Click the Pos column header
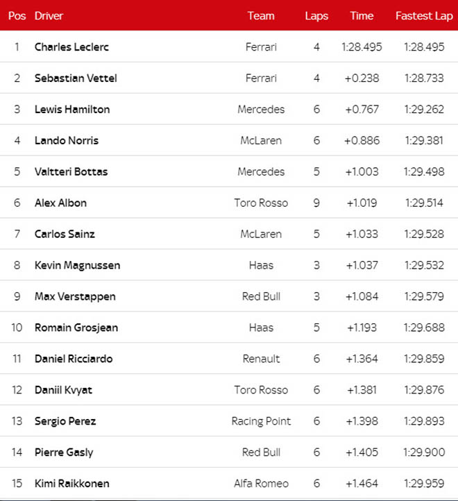 (16, 15)
